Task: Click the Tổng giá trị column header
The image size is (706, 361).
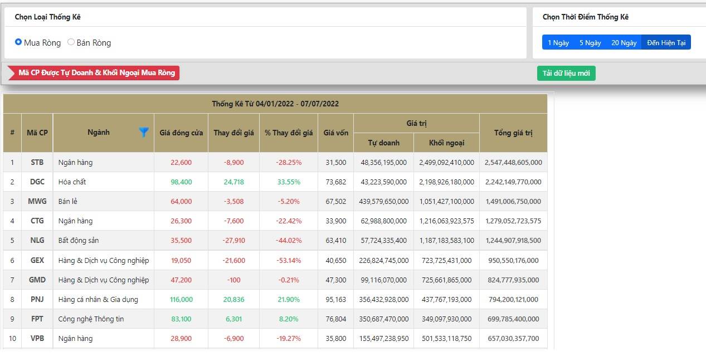Action: 513,133
